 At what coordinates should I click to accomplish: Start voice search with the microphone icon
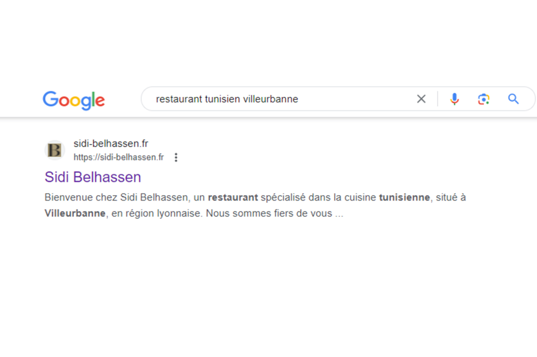coord(455,99)
